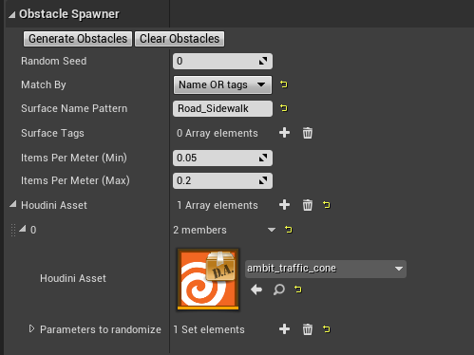Viewport: 474px width, 355px height.
Task: Reset Surface Name Pattern to default
Action: coord(284,108)
